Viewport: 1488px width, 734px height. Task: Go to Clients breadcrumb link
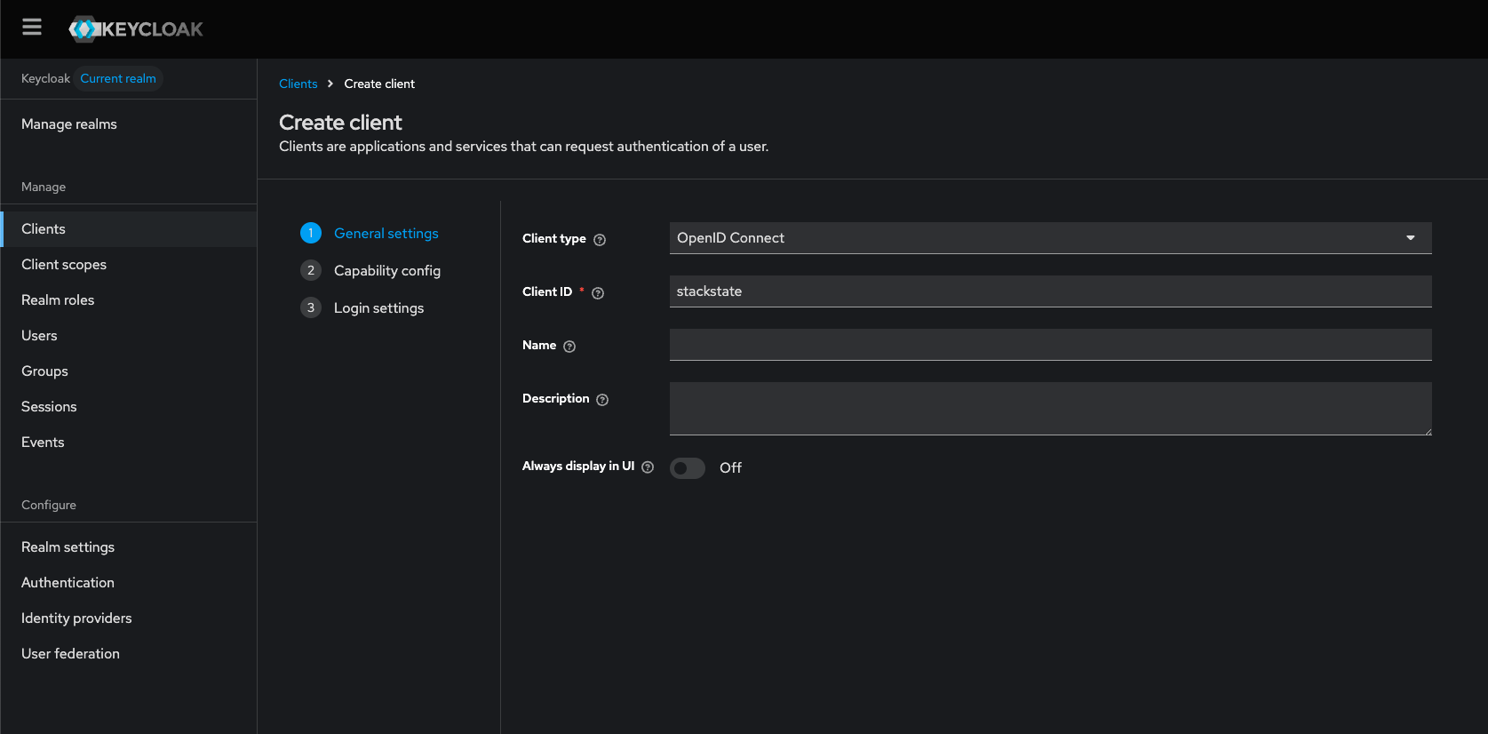[298, 84]
